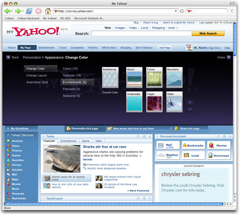Switch to the Video tab in Today

pyautogui.click(x=99, y=141)
